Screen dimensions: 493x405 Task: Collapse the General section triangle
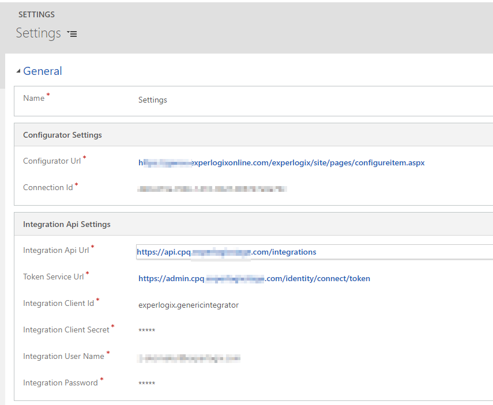(18, 71)
